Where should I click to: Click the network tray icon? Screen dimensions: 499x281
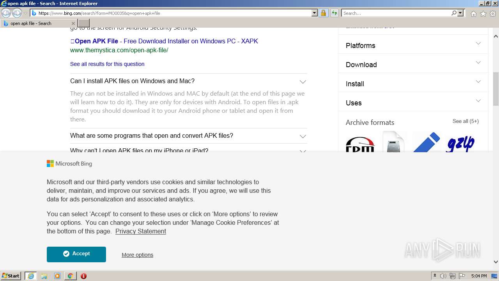coord(453,276)
